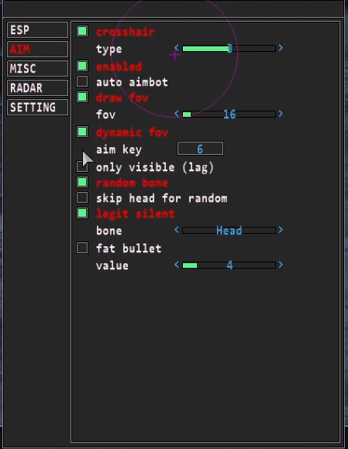Enable auto aimbot checkbox
The height and width of the screenshot is (449, 348).
click(x=82, y=81)
